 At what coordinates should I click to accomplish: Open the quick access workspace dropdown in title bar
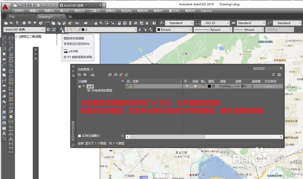[x=101, y=5]
